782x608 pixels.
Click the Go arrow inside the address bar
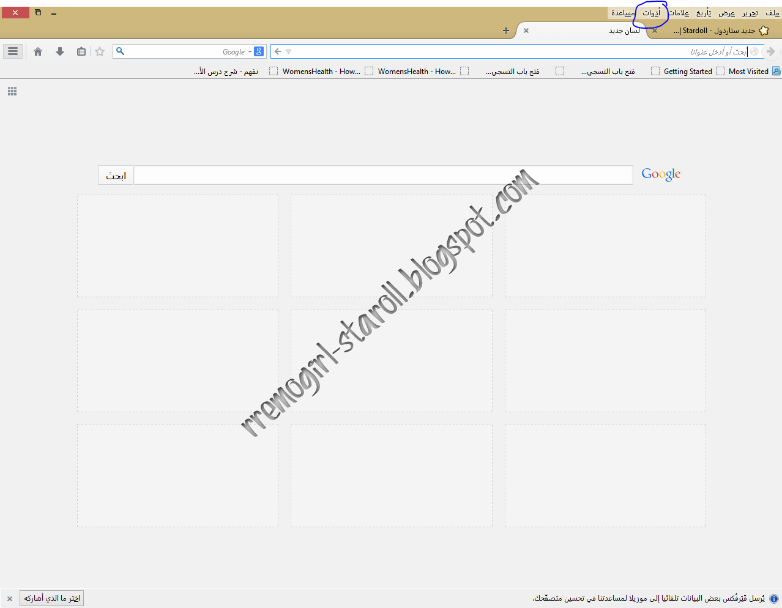click(x=278, y=51)
